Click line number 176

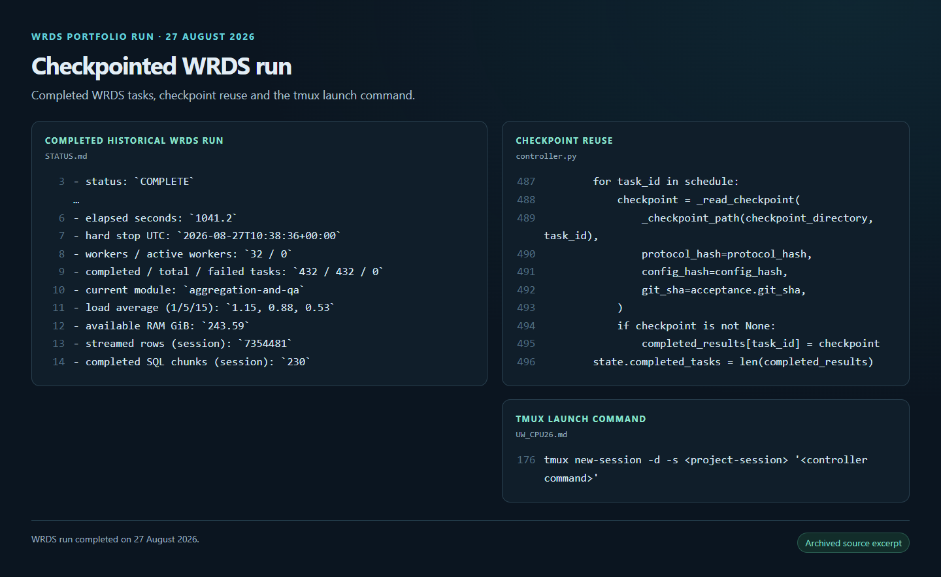click(x=526, y=460)
